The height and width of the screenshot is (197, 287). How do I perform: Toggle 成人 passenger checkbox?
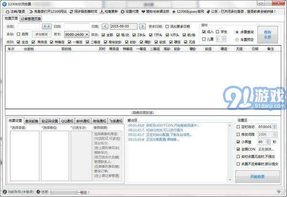click(204, 32)
